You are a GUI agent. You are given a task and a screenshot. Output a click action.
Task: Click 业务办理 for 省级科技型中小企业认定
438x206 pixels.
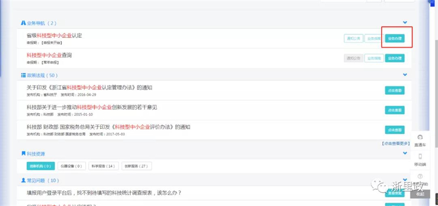[x=395, y=38]
